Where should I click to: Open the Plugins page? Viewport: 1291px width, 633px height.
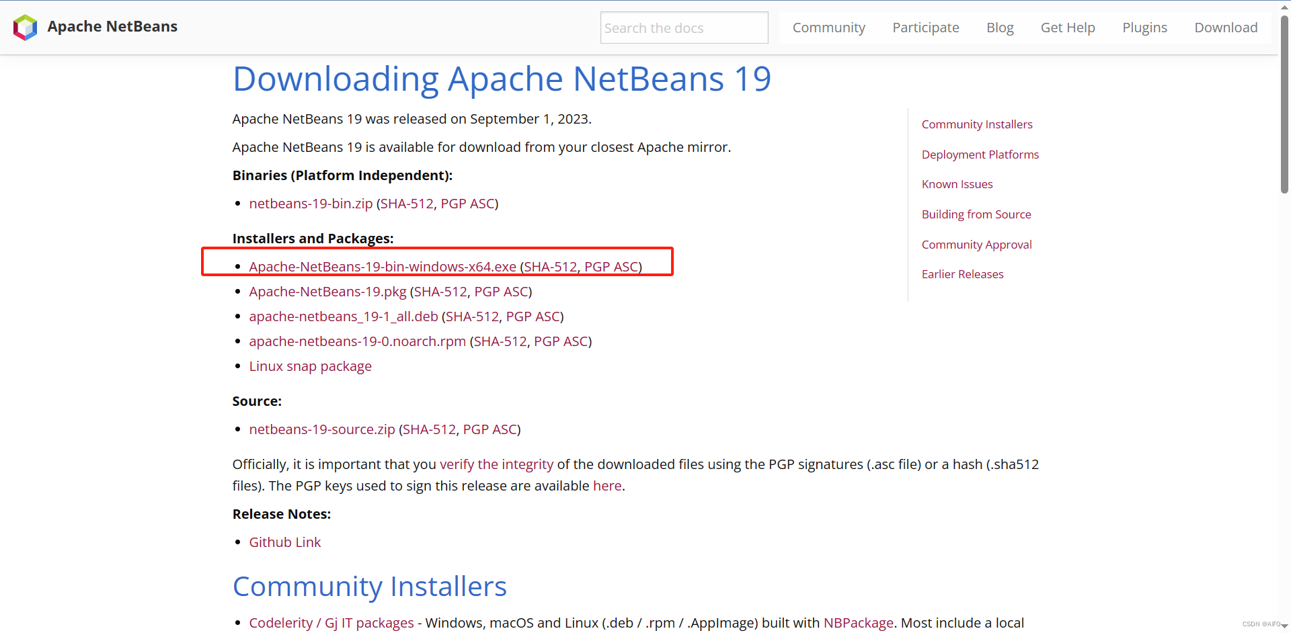[1144, 28]
